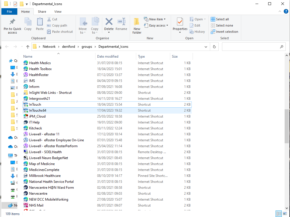Sort by the Name column header

[x=58, y=57]
